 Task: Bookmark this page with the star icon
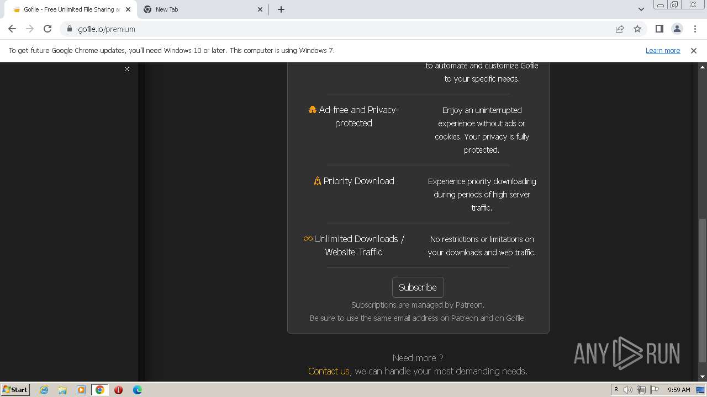637,29
